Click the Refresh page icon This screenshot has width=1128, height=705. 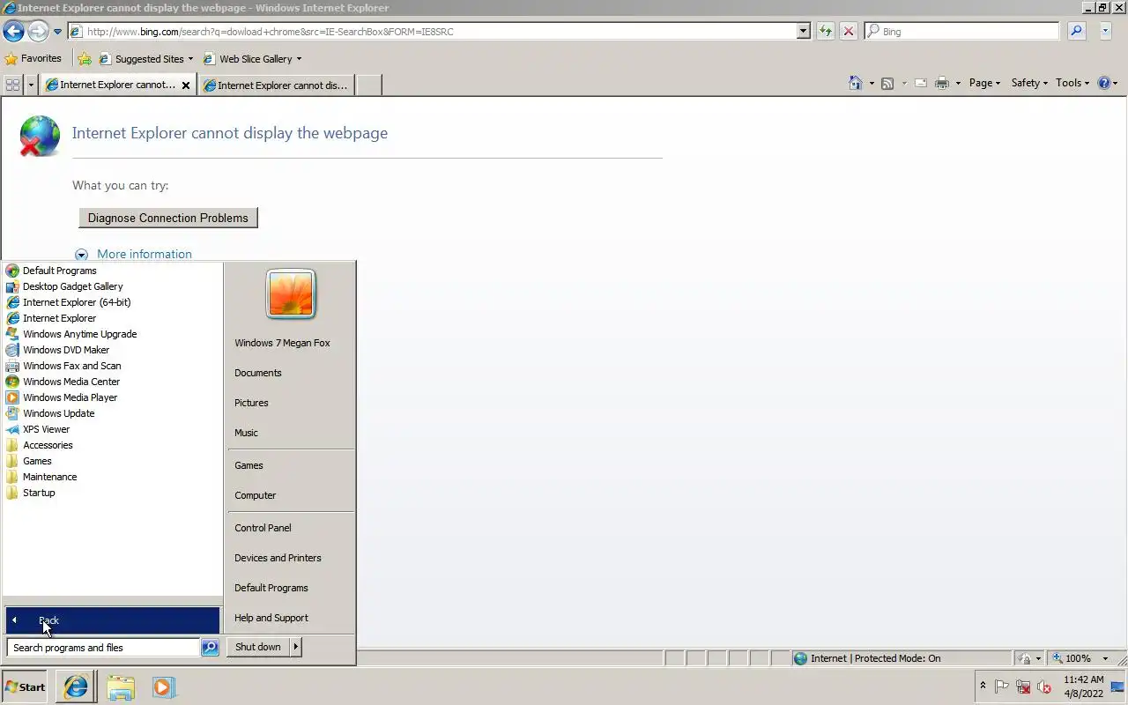pos(825,31)
